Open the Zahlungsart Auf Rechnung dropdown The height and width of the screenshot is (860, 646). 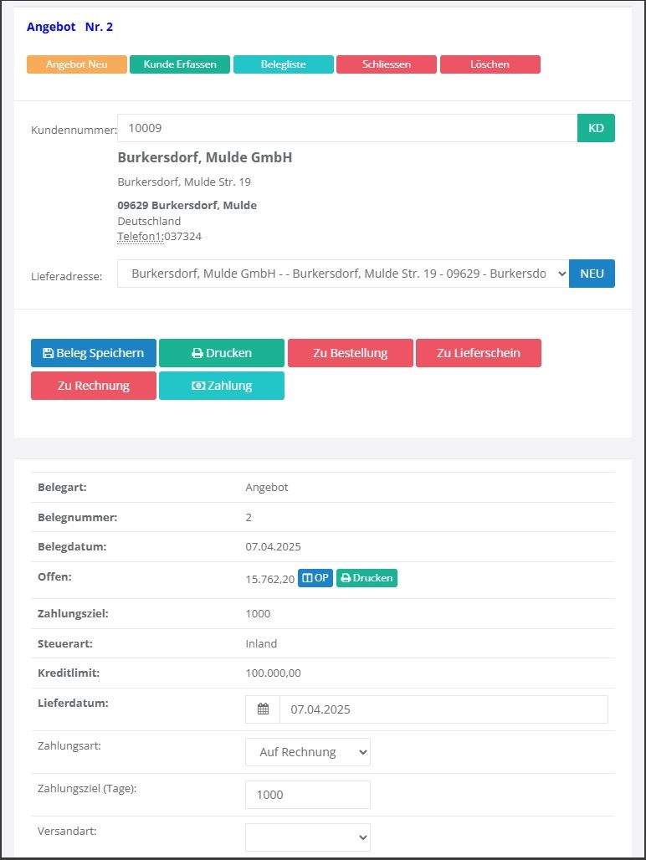pos(308,752)
